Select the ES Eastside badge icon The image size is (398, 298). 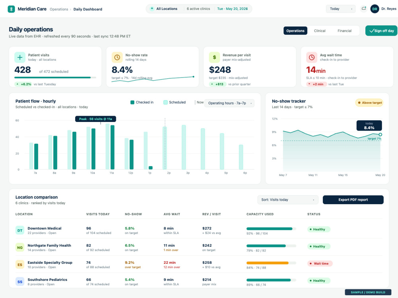pos(20,265)
